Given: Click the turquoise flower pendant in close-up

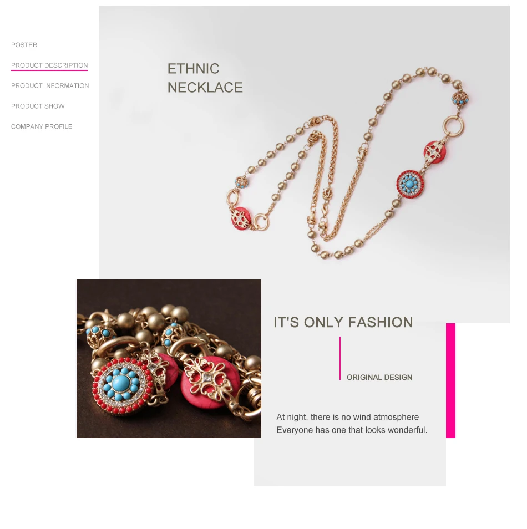Looking at the screenshot, I should pyautogui.click(x=120, y=386).
